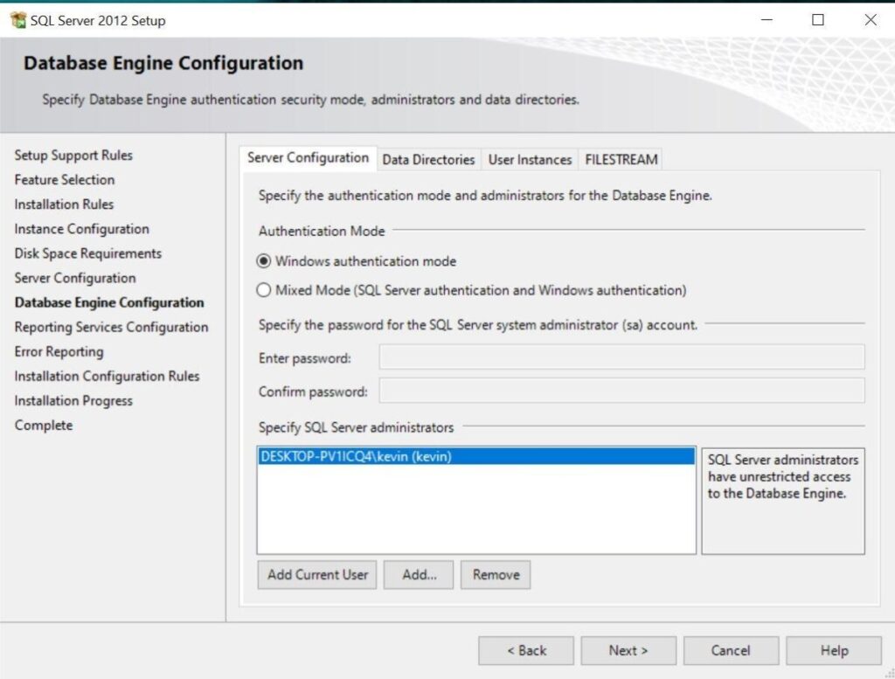The image size is (895, 679).
Task: Enable Mixed Mode authentication
Action: (x=264, y=289)
